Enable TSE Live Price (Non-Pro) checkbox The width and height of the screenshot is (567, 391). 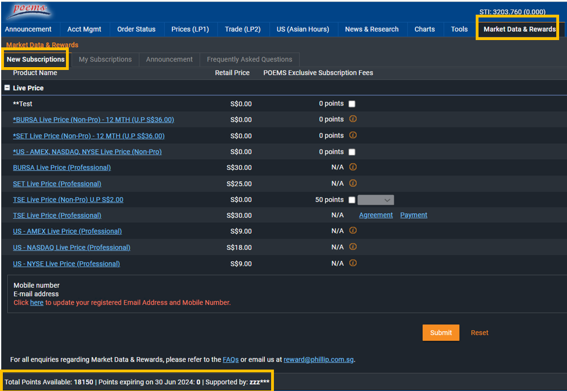(x=352, y=200)
